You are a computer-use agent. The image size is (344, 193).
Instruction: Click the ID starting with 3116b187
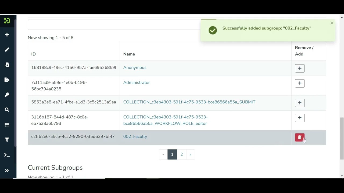coord(60,120)
